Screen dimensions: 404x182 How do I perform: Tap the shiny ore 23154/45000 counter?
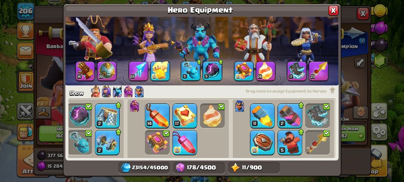(144, 167)
